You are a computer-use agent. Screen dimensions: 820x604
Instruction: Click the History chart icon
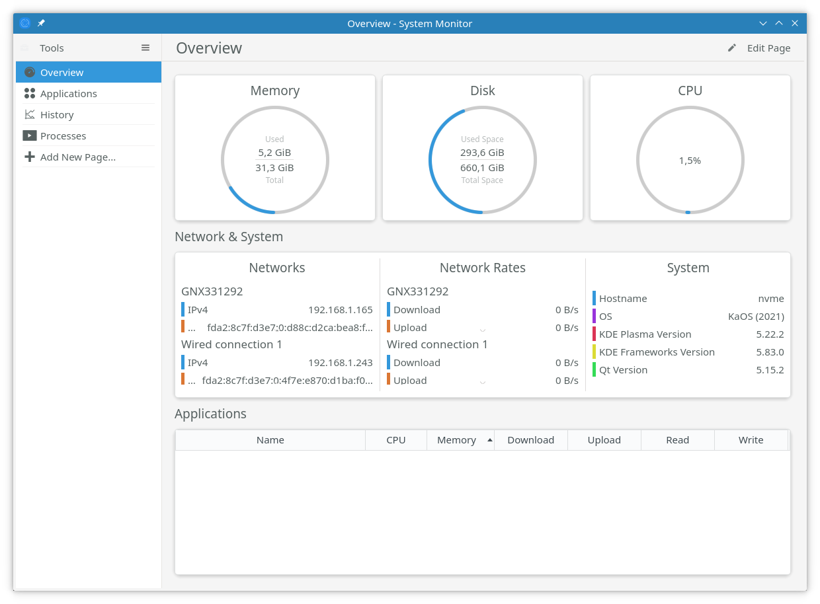coord(30,114)
